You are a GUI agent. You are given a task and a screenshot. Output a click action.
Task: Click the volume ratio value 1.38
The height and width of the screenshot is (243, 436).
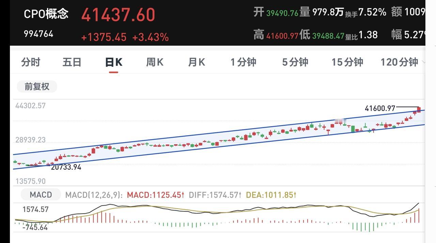[368, 34]
